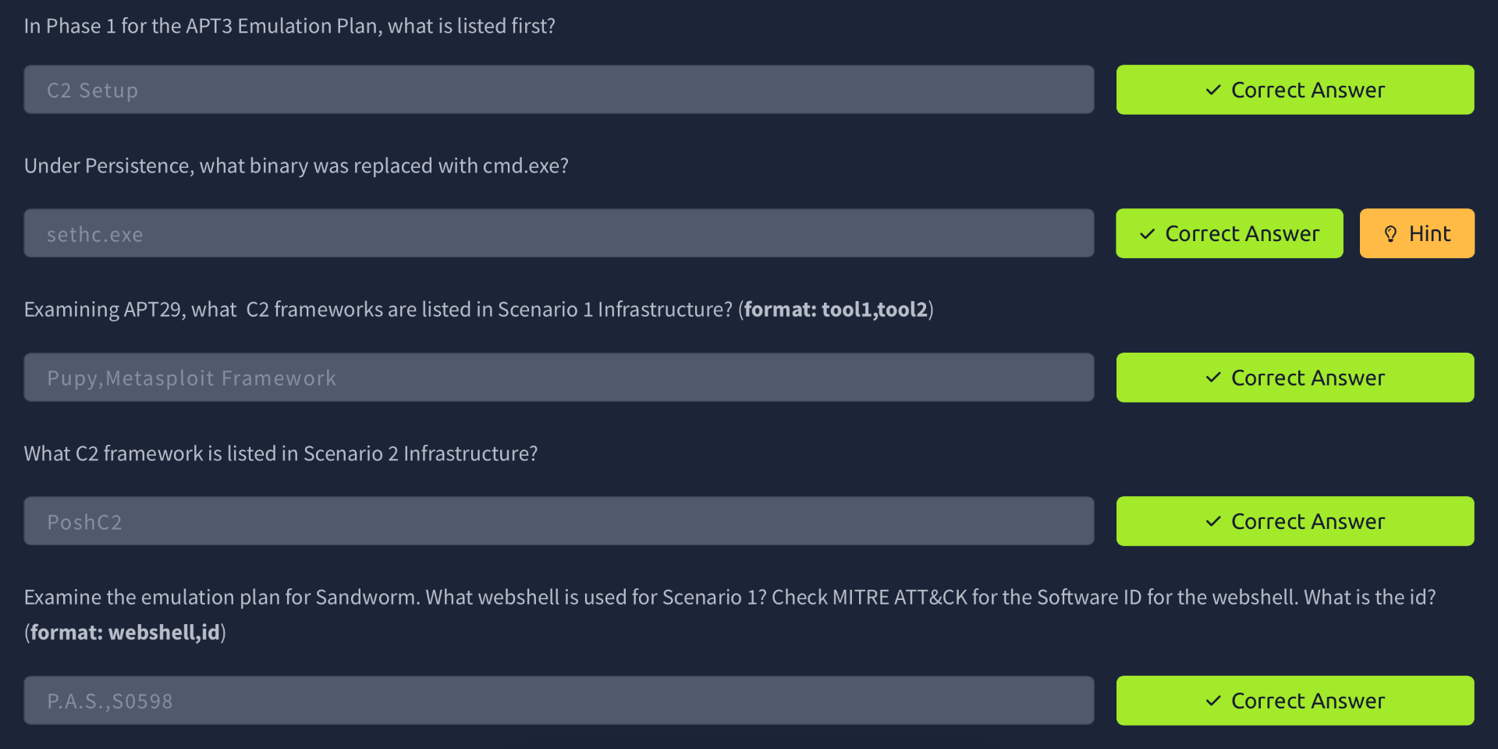Click checkmark icon on P.A.S. answer row
Screen dimensions: 1498x749
click(1213, 701)
